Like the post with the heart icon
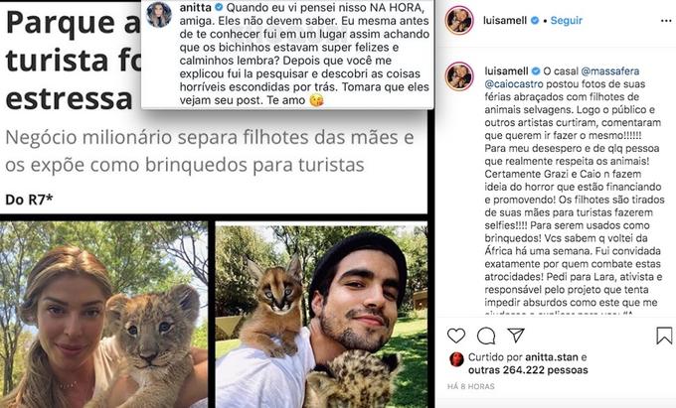Viewport: 676px width, 408px height. pos(456,336)
